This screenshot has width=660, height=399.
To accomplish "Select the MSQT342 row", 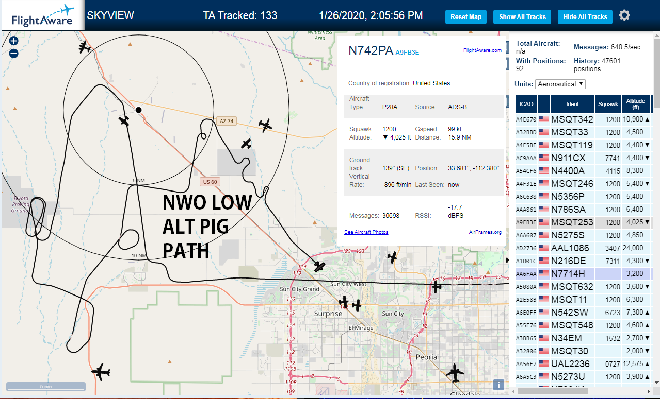I will coord(583,119).
